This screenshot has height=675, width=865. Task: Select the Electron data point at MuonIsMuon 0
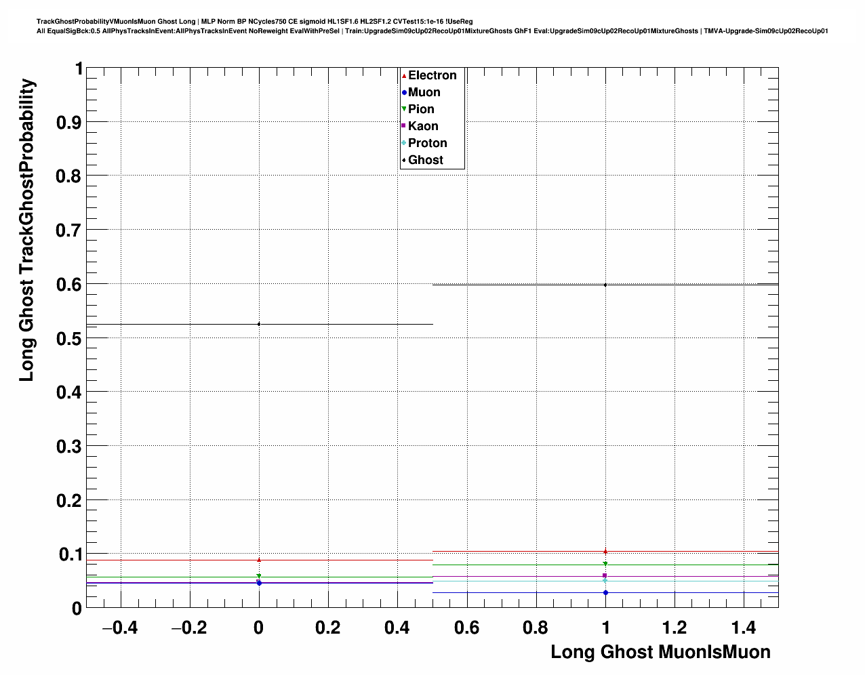click(x=259, y=560)
